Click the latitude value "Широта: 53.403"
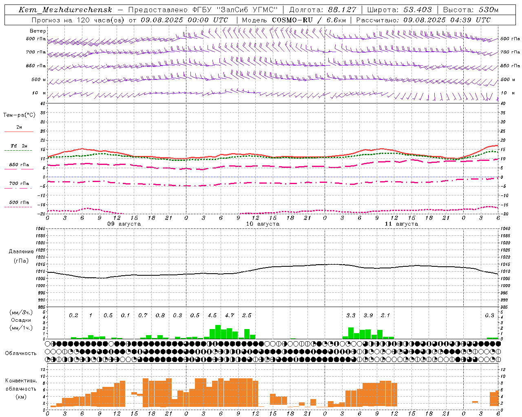The height and width of the screenshot is (417, 522). [400, 10]
